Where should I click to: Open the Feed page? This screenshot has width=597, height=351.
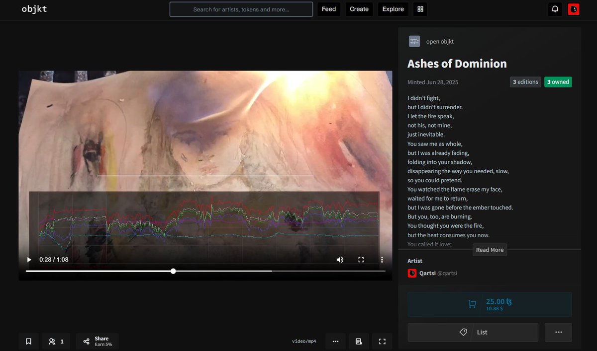coord(329,9)
